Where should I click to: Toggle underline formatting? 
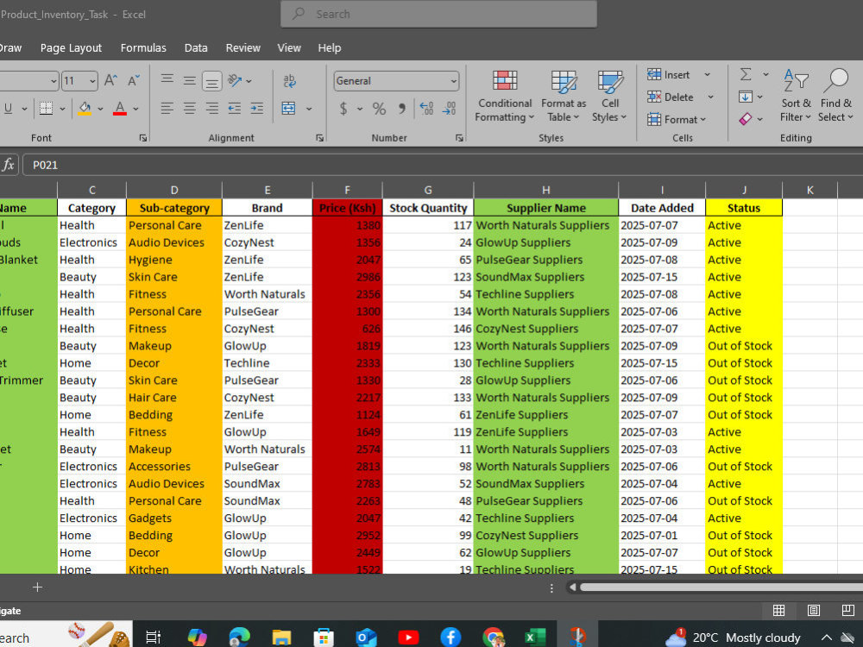(9, 109)
